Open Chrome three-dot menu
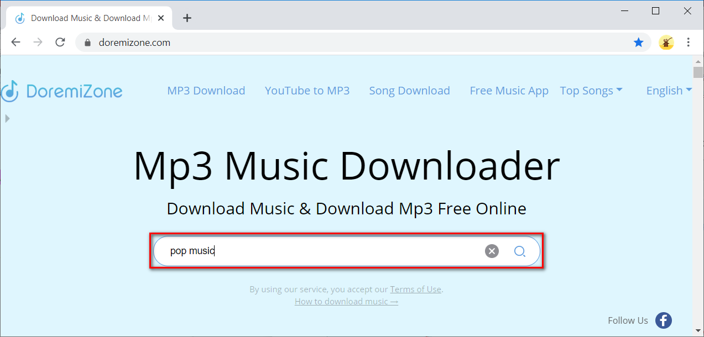704x337 pixels. (x=689, y=43)
